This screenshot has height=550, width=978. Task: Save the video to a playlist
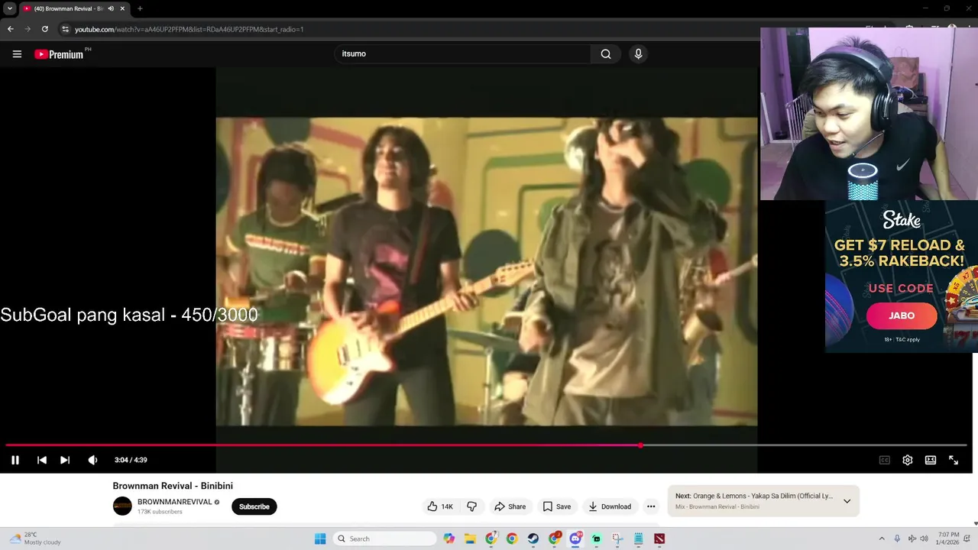556,506
